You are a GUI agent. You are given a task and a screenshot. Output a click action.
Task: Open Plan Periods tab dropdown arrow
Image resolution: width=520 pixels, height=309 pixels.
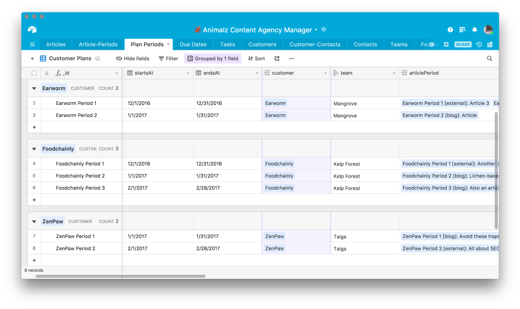click(x=168, y=44)
